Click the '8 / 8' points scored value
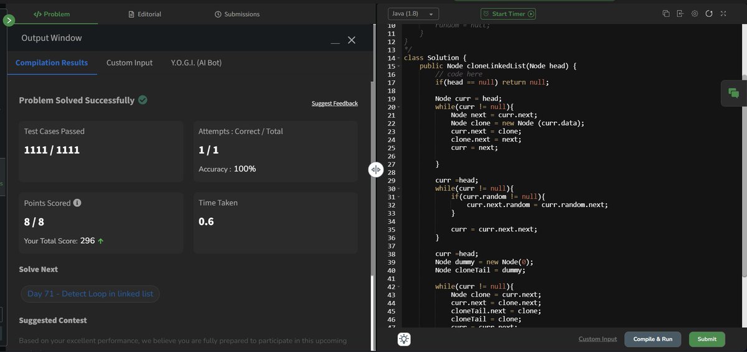Screen dimensions: 747x352 (35, 221)
